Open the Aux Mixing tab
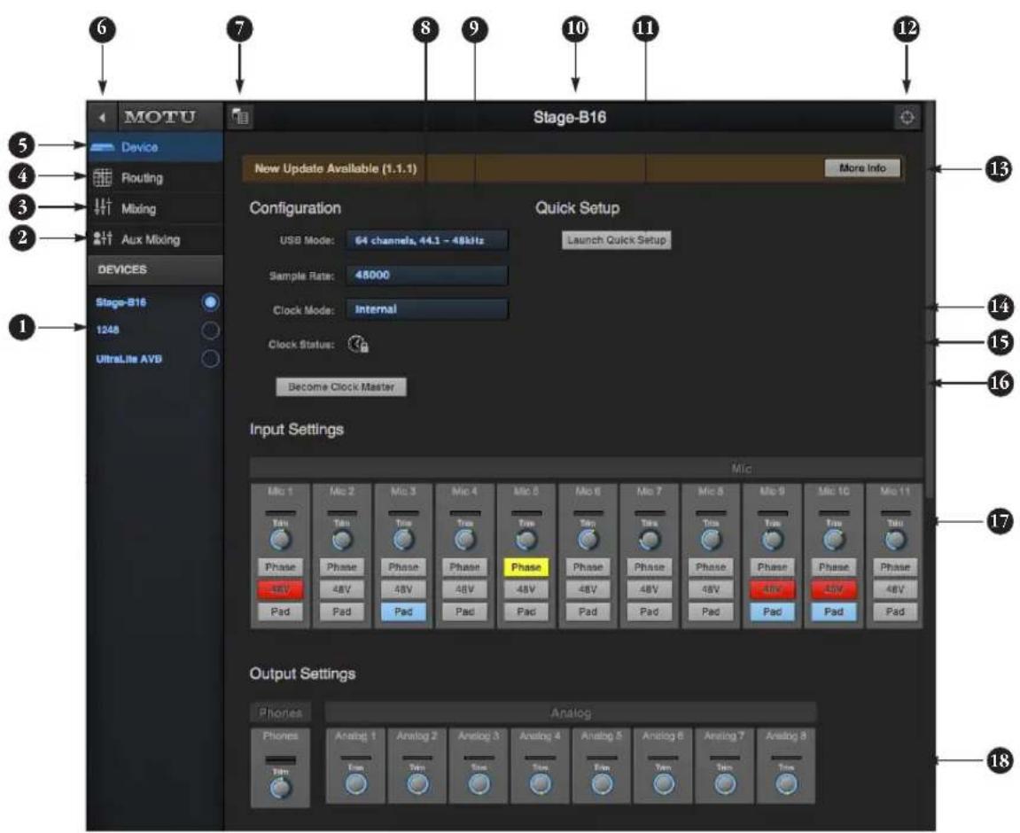 pos(155,238)
